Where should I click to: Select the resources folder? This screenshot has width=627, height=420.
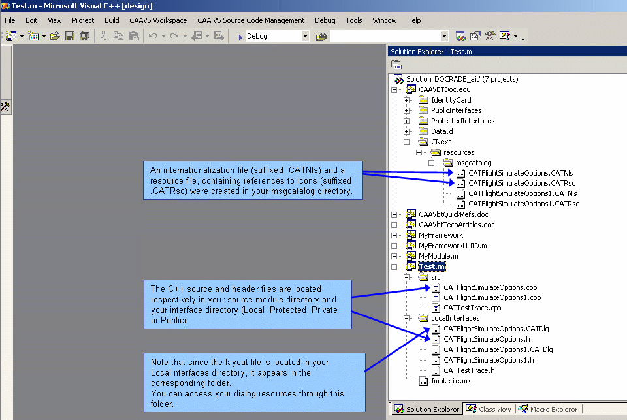pyautogui.click(x=458, y=152)
